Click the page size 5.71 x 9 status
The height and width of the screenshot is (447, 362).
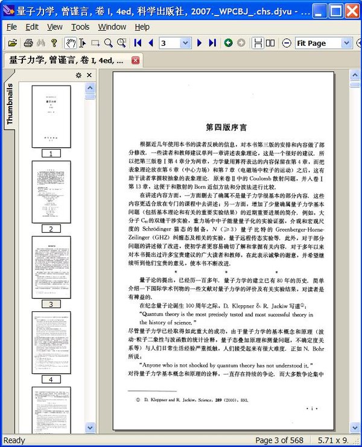[333, 440]
